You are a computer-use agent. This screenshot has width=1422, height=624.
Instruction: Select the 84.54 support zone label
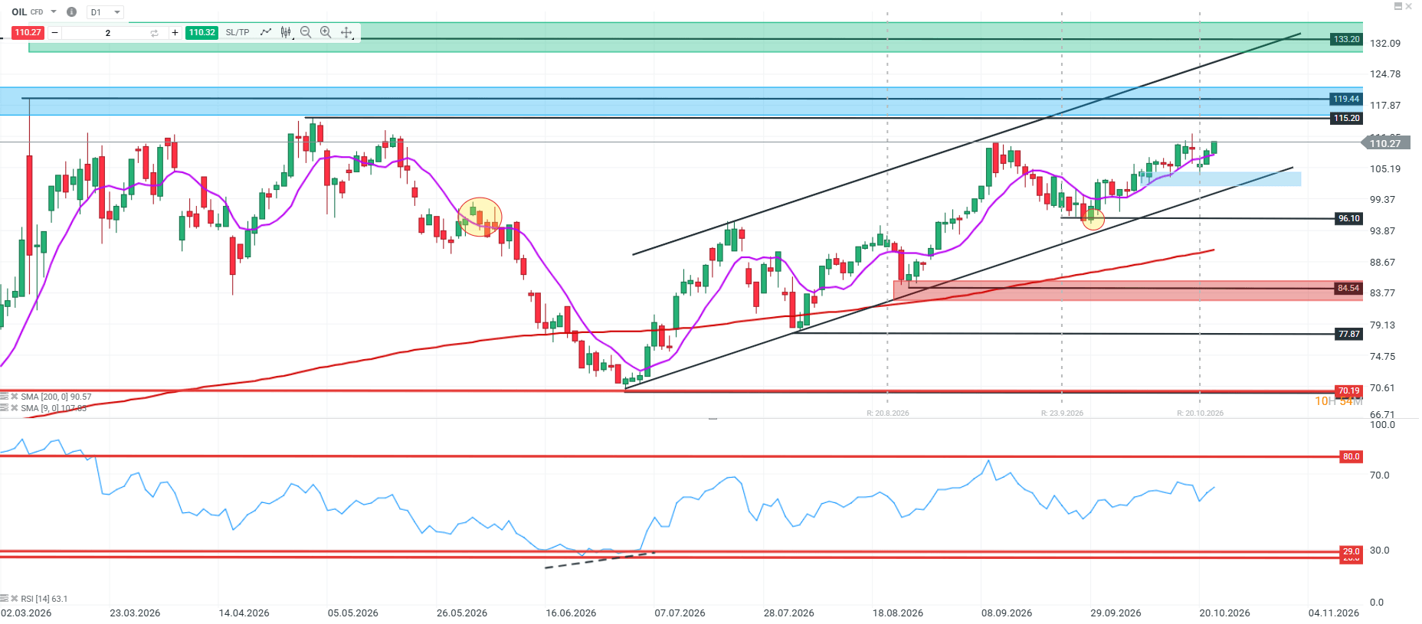coord(1348,289)
